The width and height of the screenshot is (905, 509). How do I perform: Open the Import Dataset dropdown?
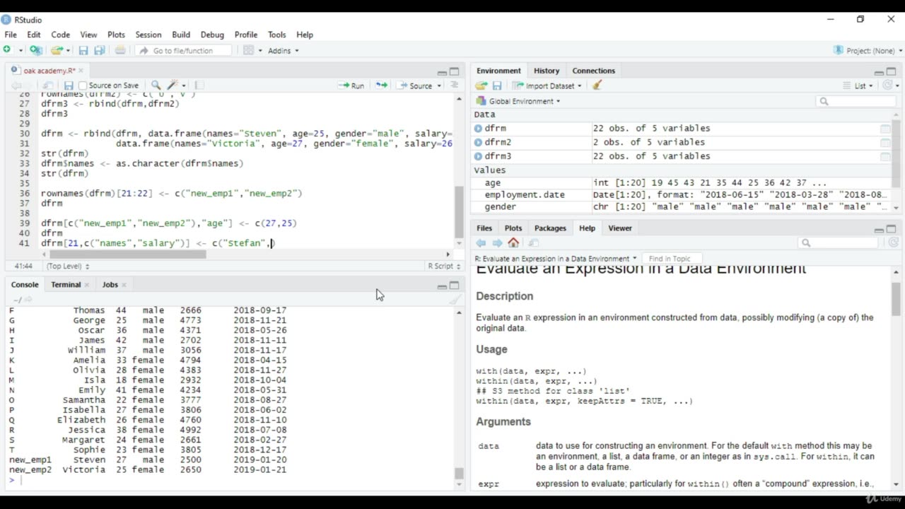pos(547,86)
